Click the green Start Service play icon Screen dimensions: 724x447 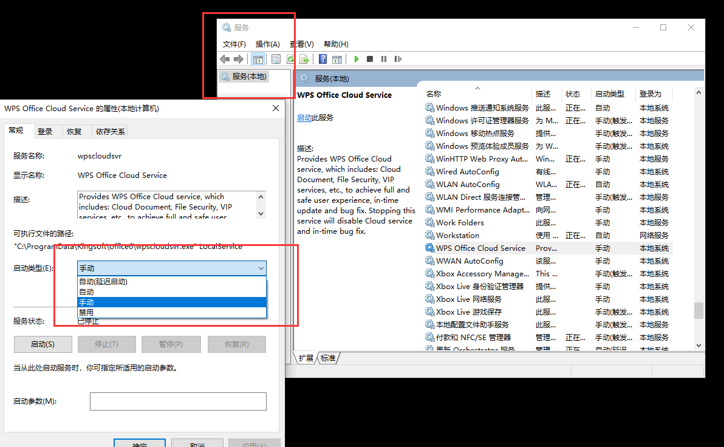[356, 59]
